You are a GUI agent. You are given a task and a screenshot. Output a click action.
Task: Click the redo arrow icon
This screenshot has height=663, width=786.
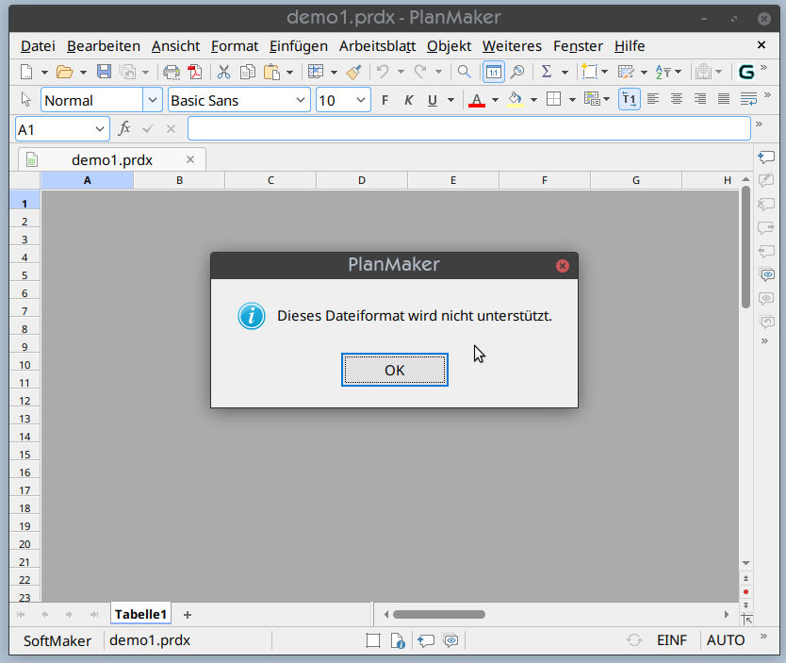click(420, 72)
